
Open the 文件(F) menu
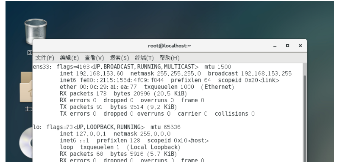click(x=45, y=58)
